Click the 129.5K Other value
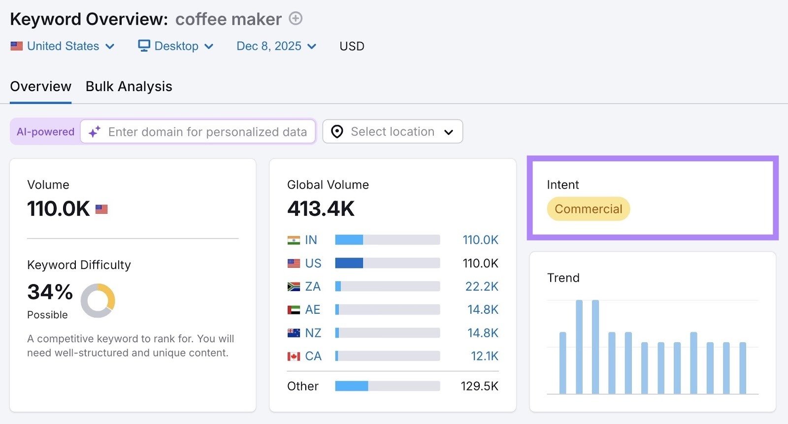 tap(480, 386)
